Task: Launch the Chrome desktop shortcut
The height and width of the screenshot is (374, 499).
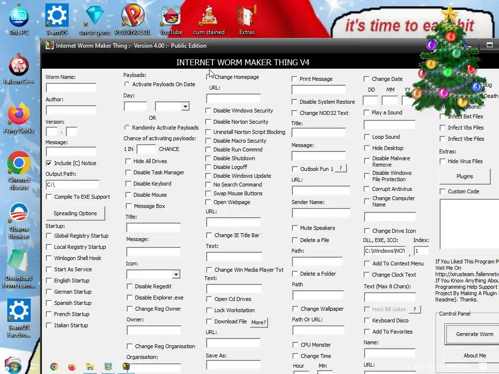Action: [x=19, y=170]
